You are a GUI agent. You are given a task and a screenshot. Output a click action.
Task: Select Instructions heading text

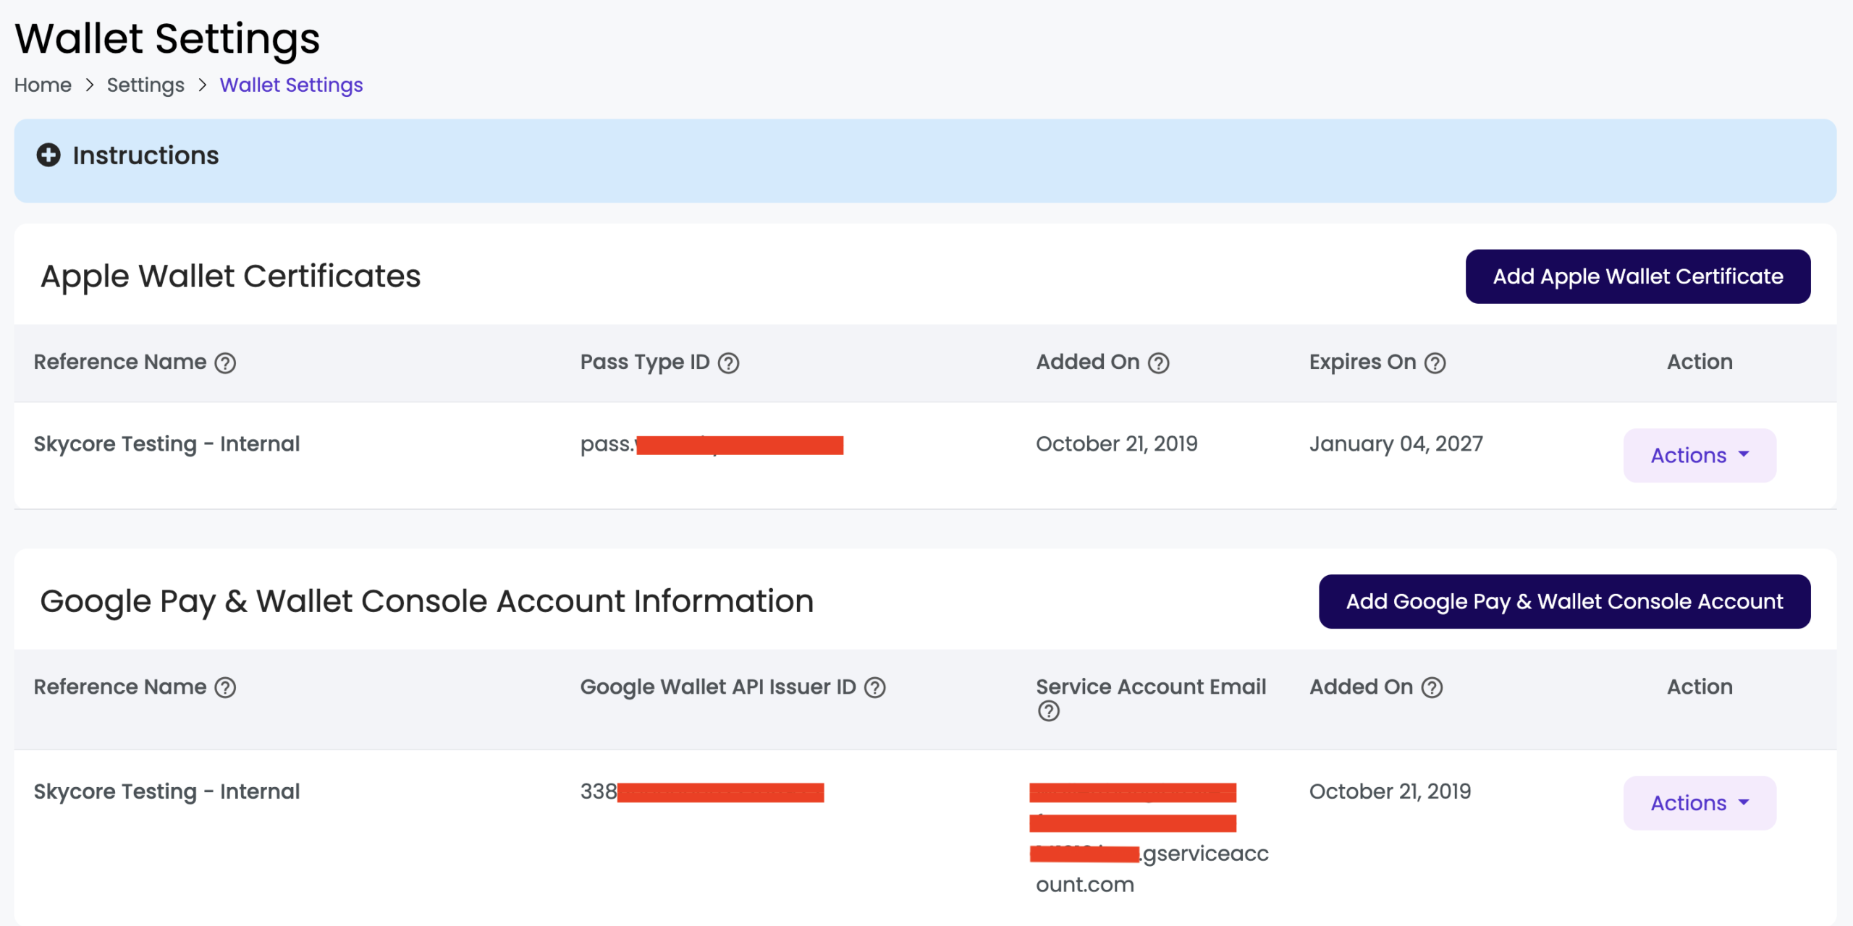coord(145,155)
